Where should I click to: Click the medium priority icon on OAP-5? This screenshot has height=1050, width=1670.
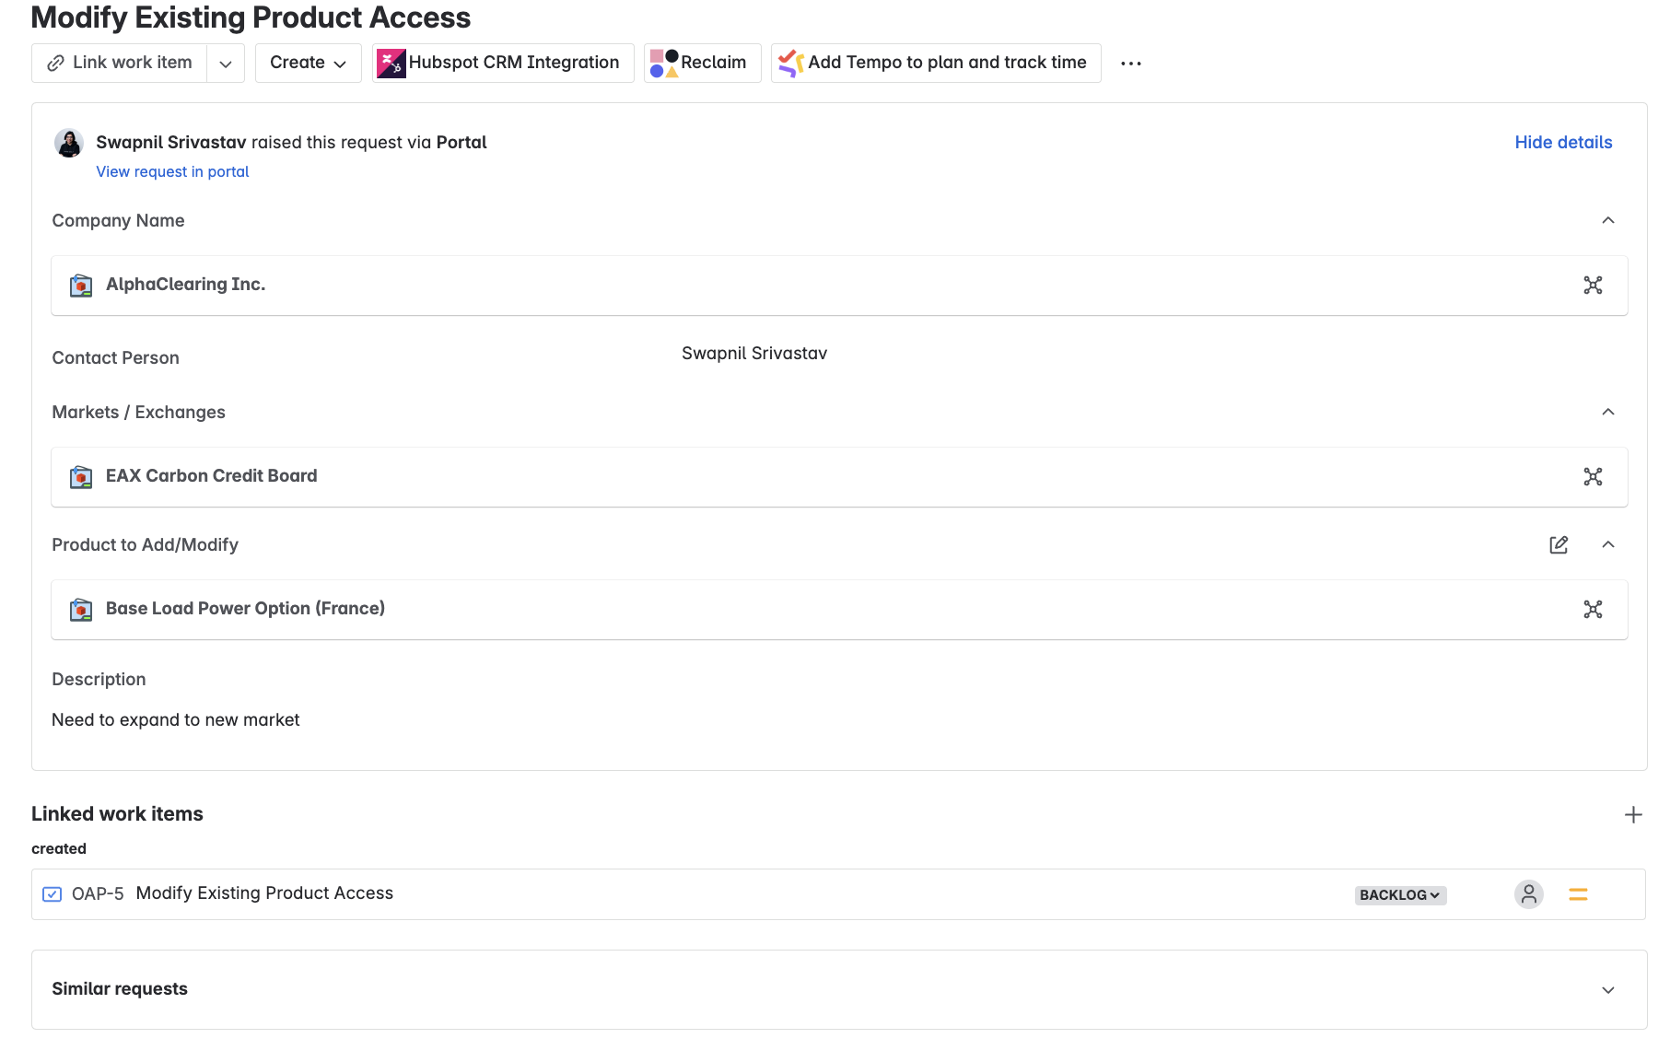(1578, 894)
